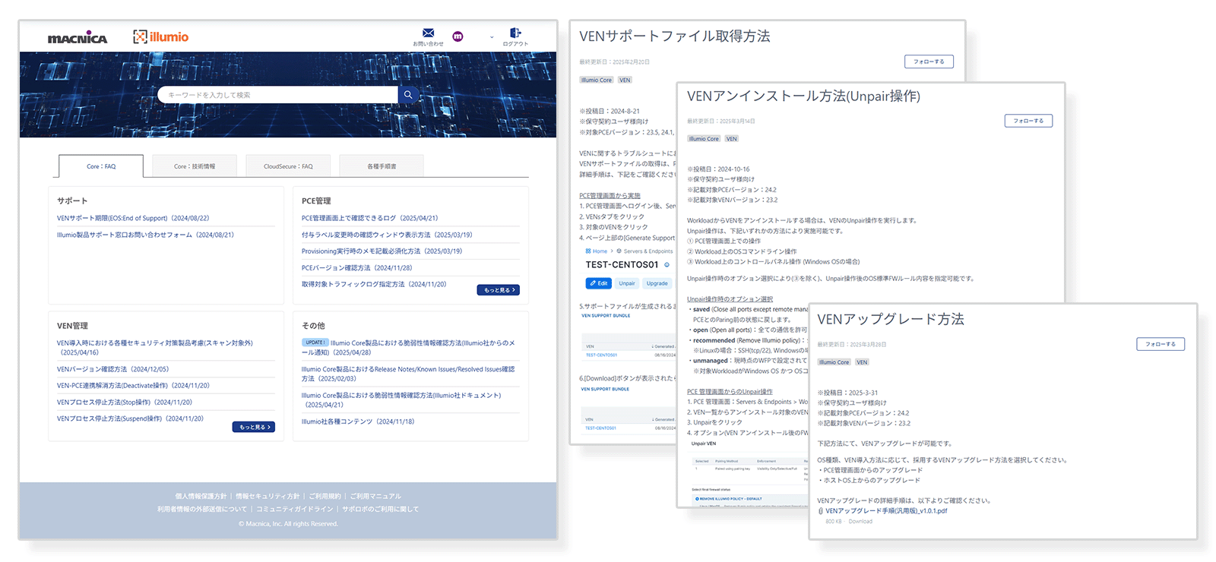Screen dimensions: 1216x562
Task: Click PCE管理画面から実施 underlined heading
Action: [x=610, y=196]
